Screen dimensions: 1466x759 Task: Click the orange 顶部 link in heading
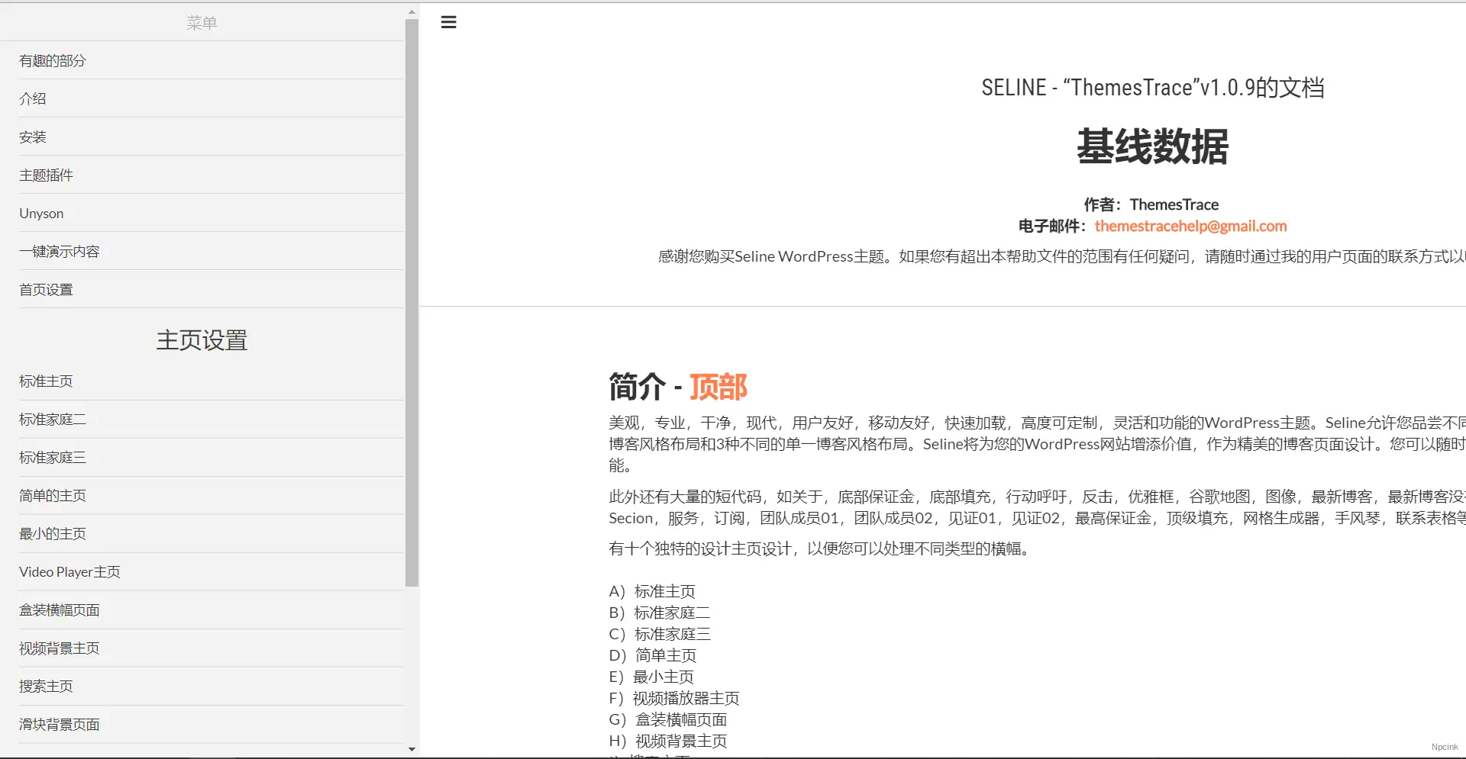click(718, 387)
